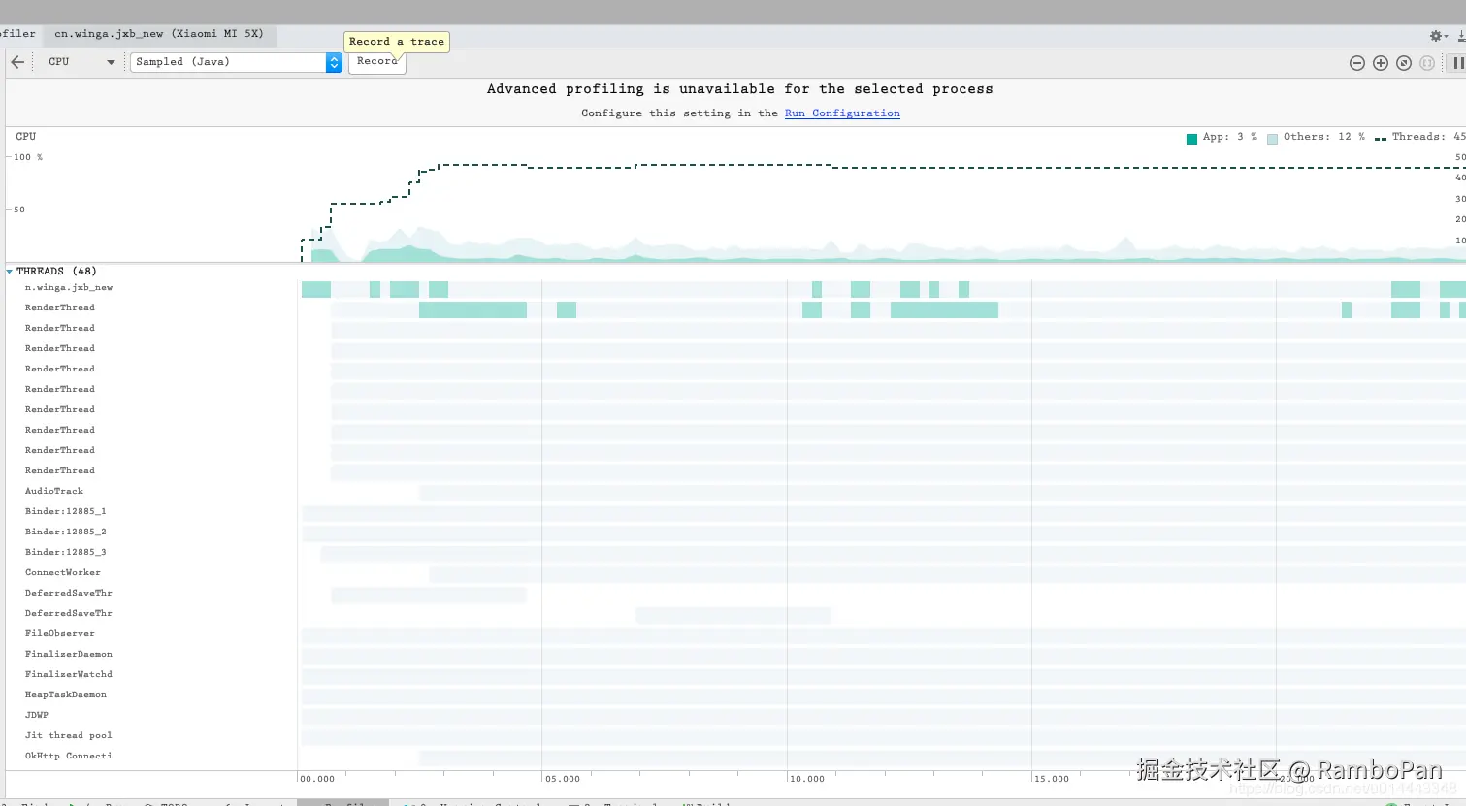Click the Record button
The height and width of the screenshot is (806, 1466).
(x=376, y=62)
